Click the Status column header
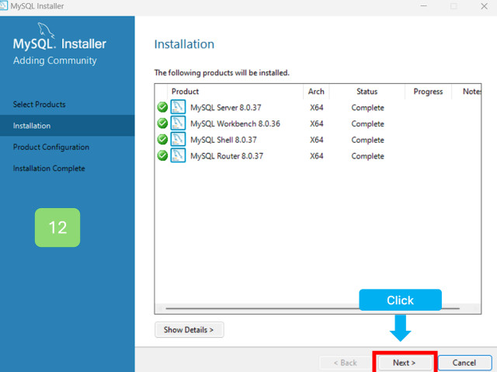This screenshot has width=497, height=372. 367,92
